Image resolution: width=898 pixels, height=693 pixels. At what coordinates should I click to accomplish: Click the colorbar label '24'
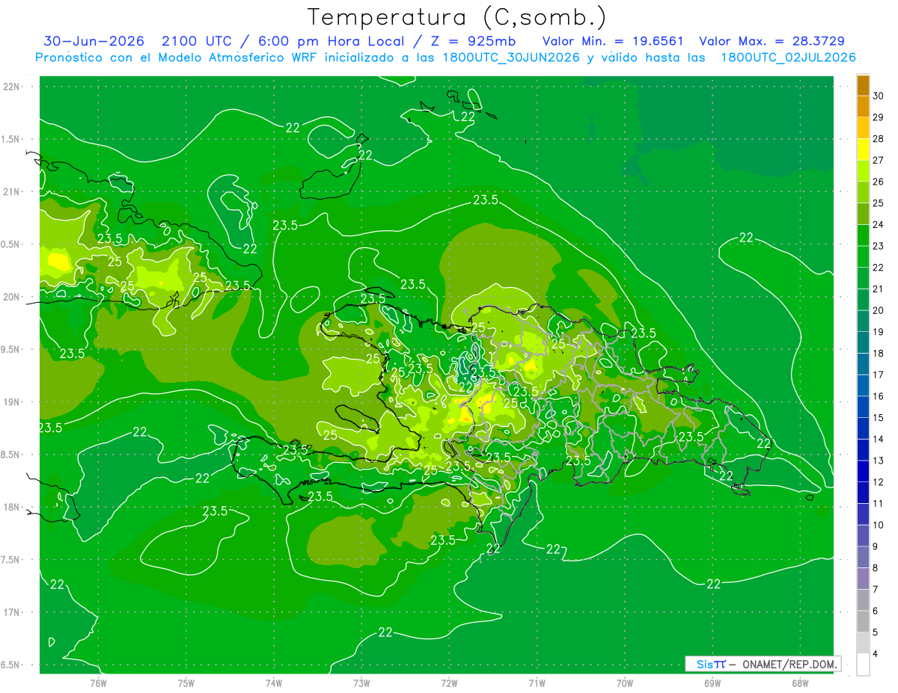(x=879, y=225)
